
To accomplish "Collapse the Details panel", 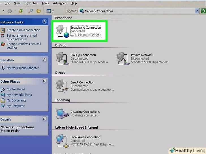I will click(44, 119).
